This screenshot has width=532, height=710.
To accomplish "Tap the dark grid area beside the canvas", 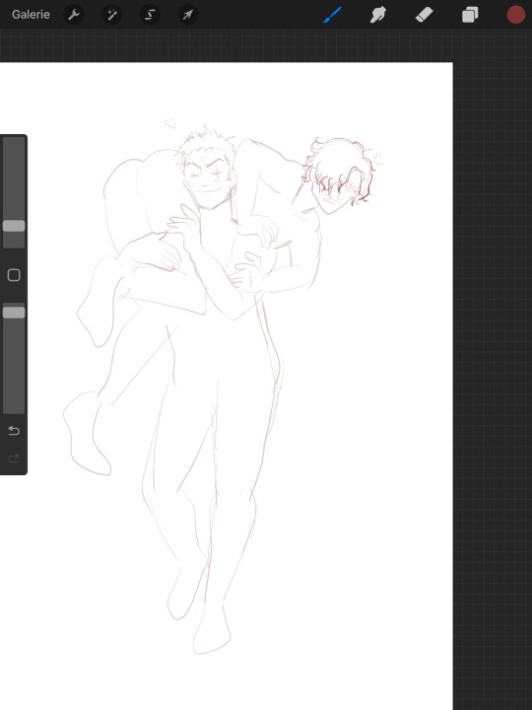I will coord(493,362).
